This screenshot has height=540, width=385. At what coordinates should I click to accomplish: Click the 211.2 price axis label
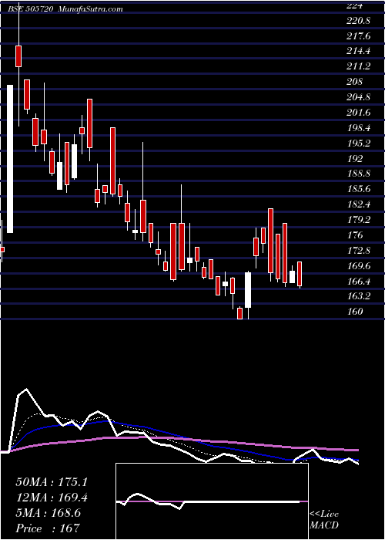pos(358,66)
